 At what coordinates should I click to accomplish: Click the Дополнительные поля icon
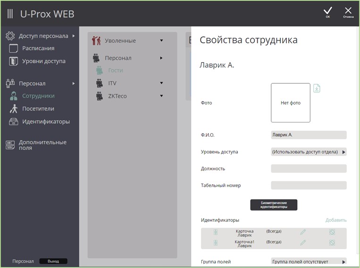click(x=10, y=145)
